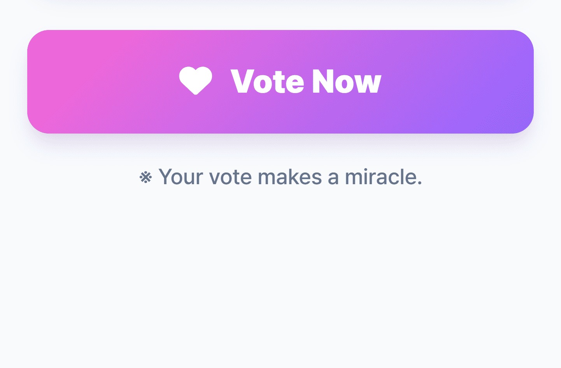This screenshot has width=561, height=368.
Task: Click the pink left side of the Vote button
Action: [78, 82]
